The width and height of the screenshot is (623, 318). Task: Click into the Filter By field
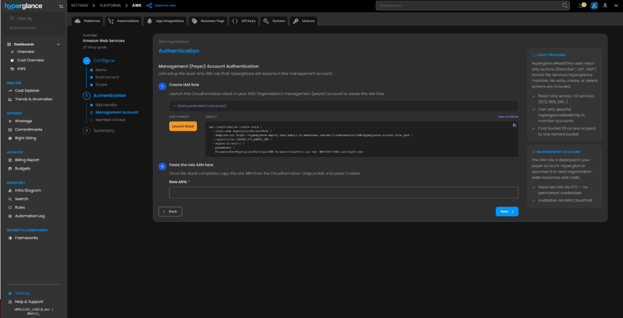[34, 18]
